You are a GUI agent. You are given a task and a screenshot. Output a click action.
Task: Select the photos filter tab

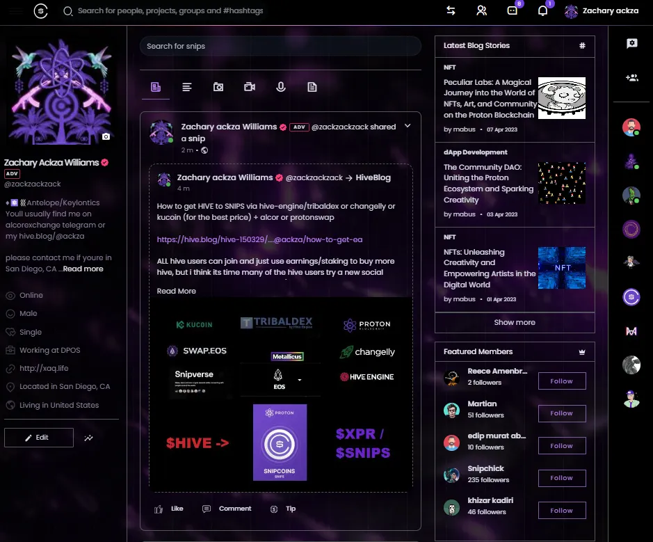[218, 87]
